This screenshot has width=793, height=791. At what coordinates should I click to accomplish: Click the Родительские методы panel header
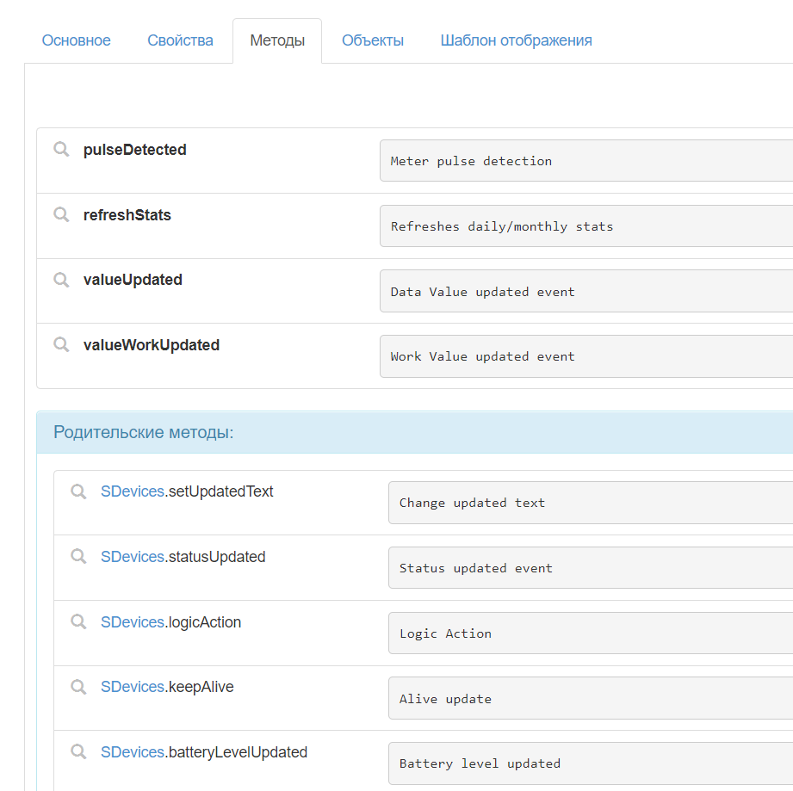pos(413,432)
